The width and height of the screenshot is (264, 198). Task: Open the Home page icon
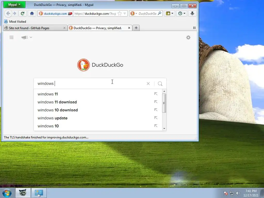coord(32,13)
